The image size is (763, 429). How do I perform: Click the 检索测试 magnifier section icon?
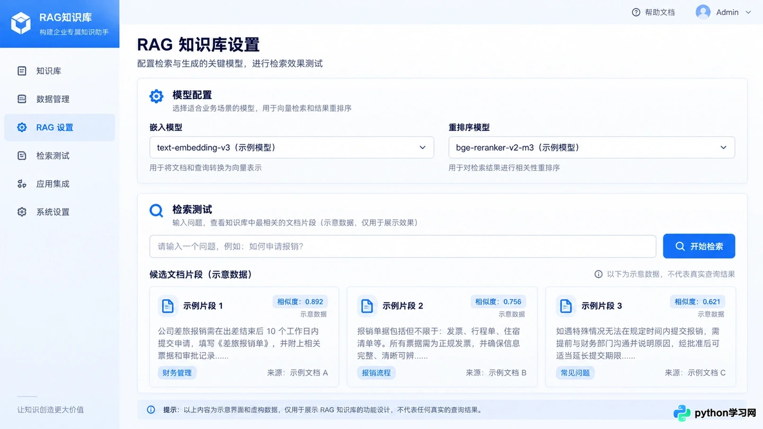pyautogui.click(x=156, y=211)
